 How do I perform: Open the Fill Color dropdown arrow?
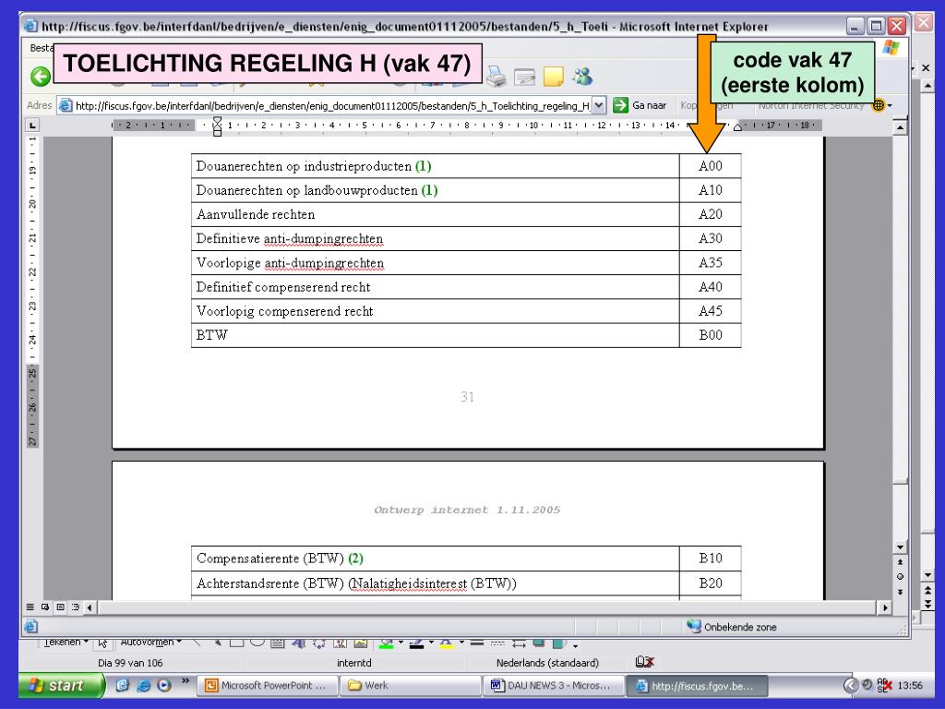tap(401, 643)
